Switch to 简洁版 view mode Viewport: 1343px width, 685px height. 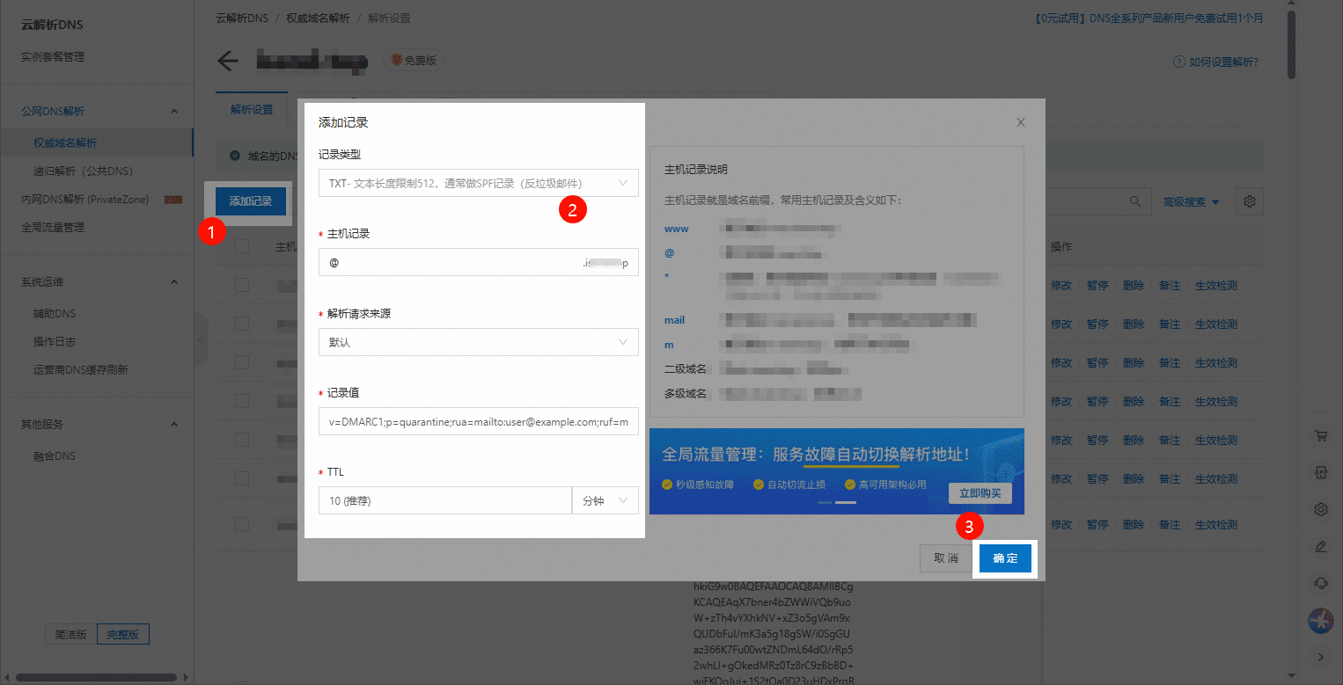point(70,633)
